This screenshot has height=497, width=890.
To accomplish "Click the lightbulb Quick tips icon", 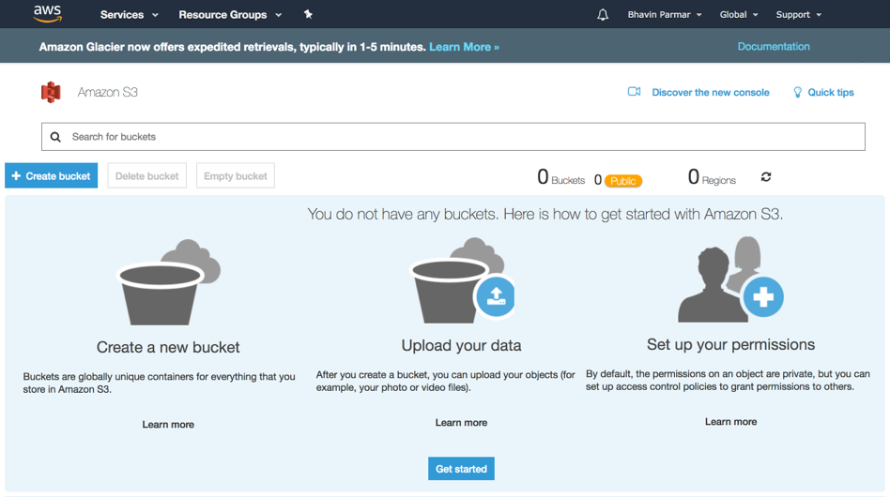I will pyautogui.click(x=797, y=93).
